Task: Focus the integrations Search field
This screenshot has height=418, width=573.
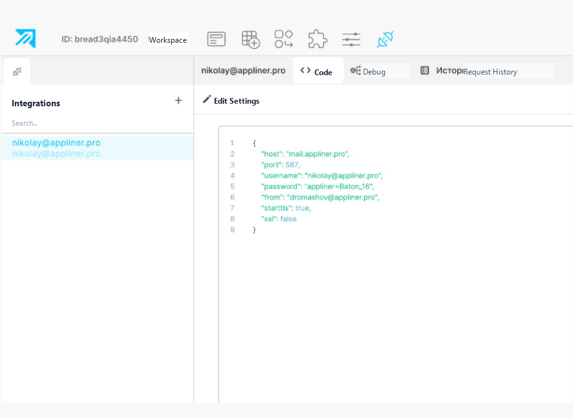Action: [97, 123]
